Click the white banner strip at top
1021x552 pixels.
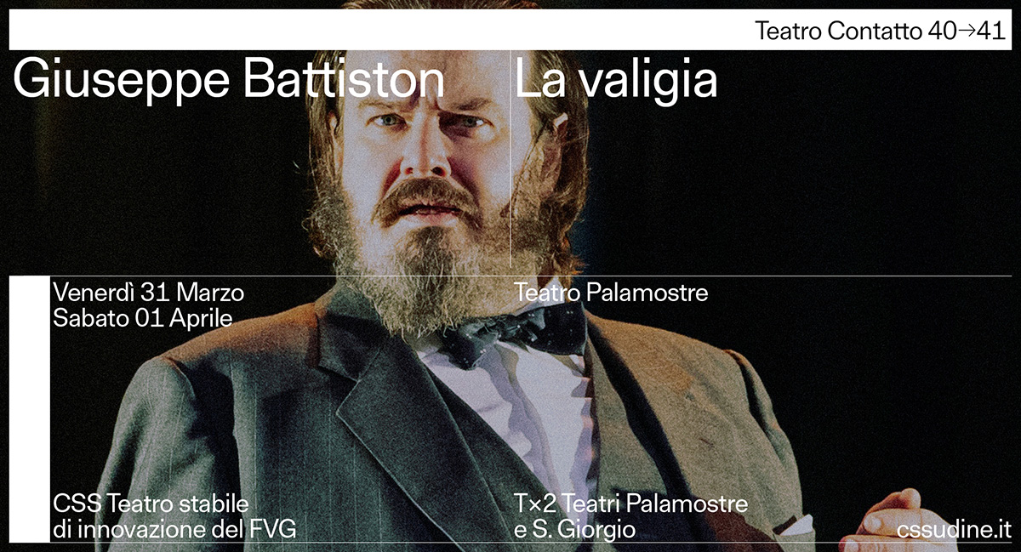(510, 31)
